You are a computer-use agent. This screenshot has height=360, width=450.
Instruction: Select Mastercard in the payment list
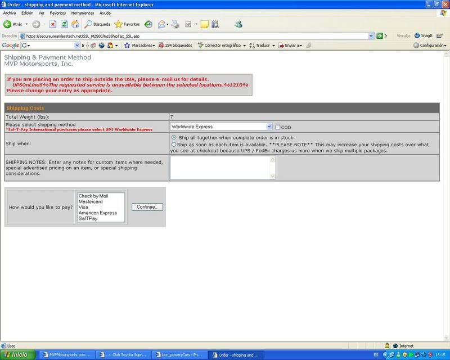tap(91, 201)
